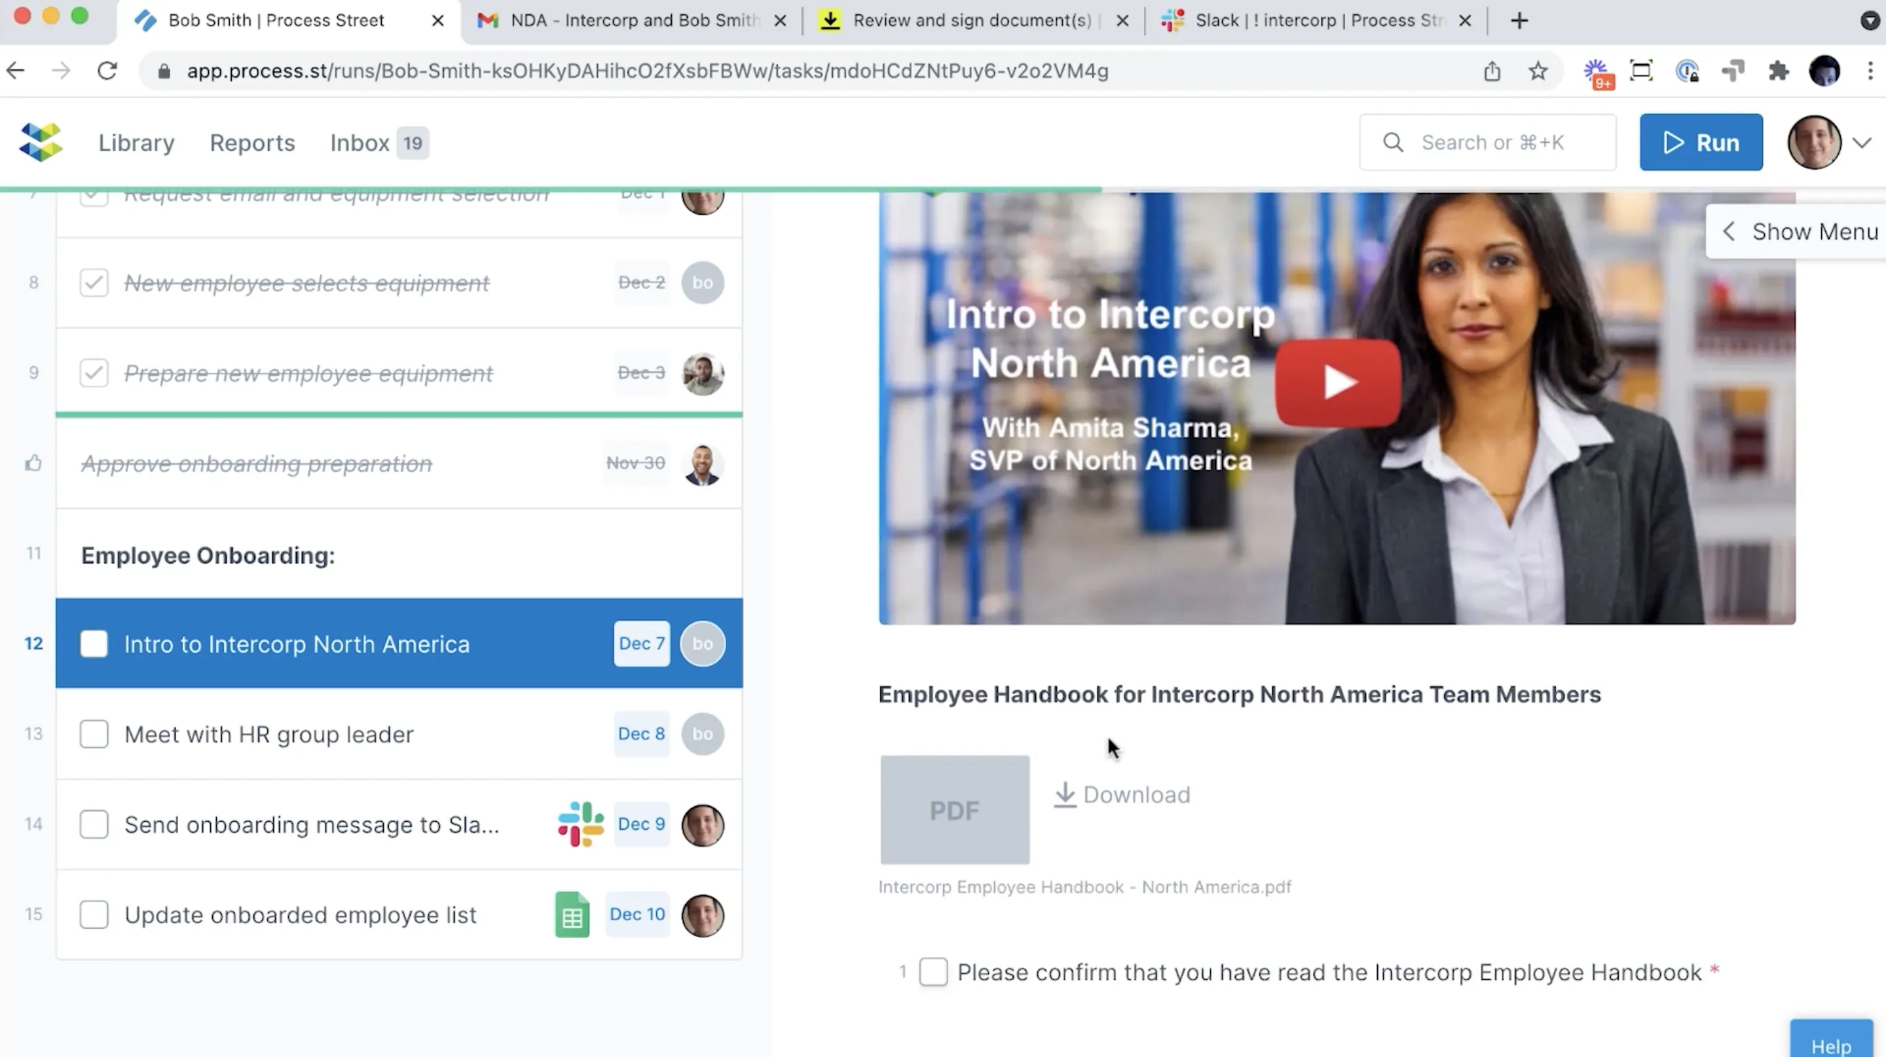This screenshot has width=1886, height=1057.
Task: Click the browser address bar URL
Action: tap(647, 71)
